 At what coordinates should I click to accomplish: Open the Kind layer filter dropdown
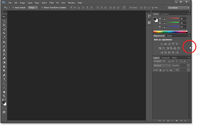[x=159, y=61]
